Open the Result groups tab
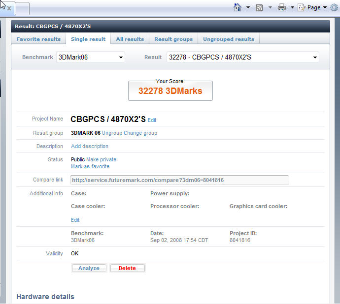340x304 pixels. (173, 39)
